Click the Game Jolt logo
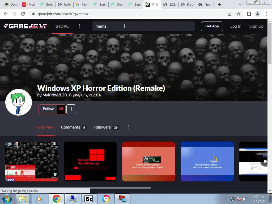This screenshot has height=204, width=272. 26,26
